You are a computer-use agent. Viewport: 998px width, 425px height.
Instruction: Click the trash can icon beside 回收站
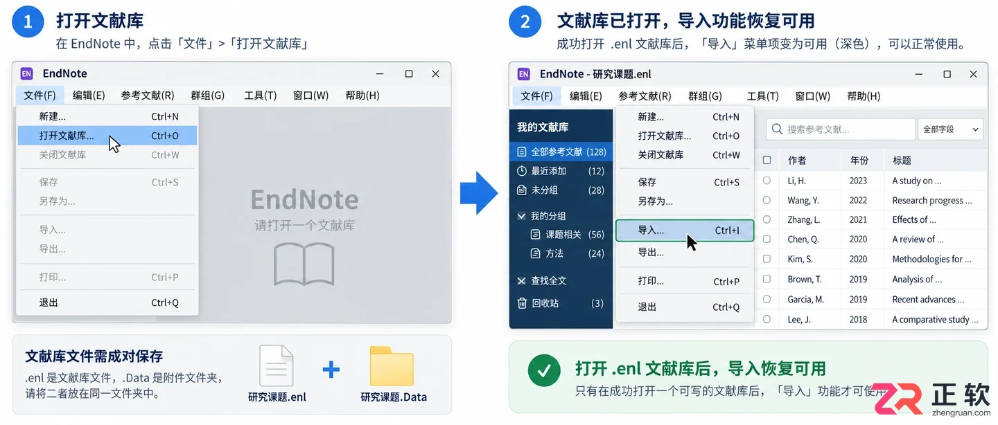522,303
